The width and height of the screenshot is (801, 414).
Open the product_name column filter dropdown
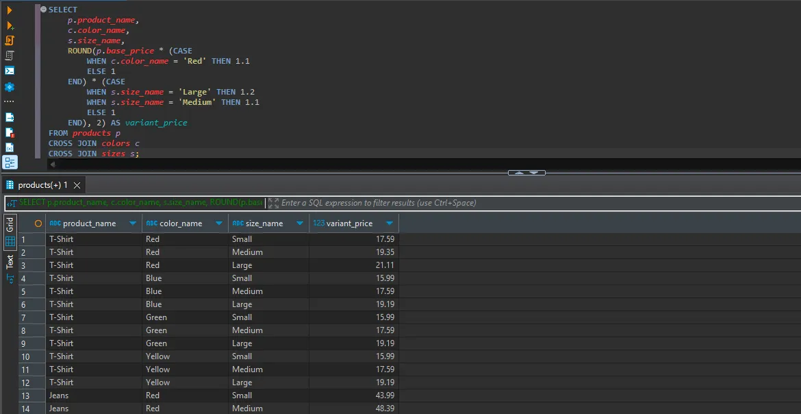click(133, 223)
